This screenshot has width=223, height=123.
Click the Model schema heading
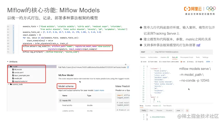click(x=66, y=86)
